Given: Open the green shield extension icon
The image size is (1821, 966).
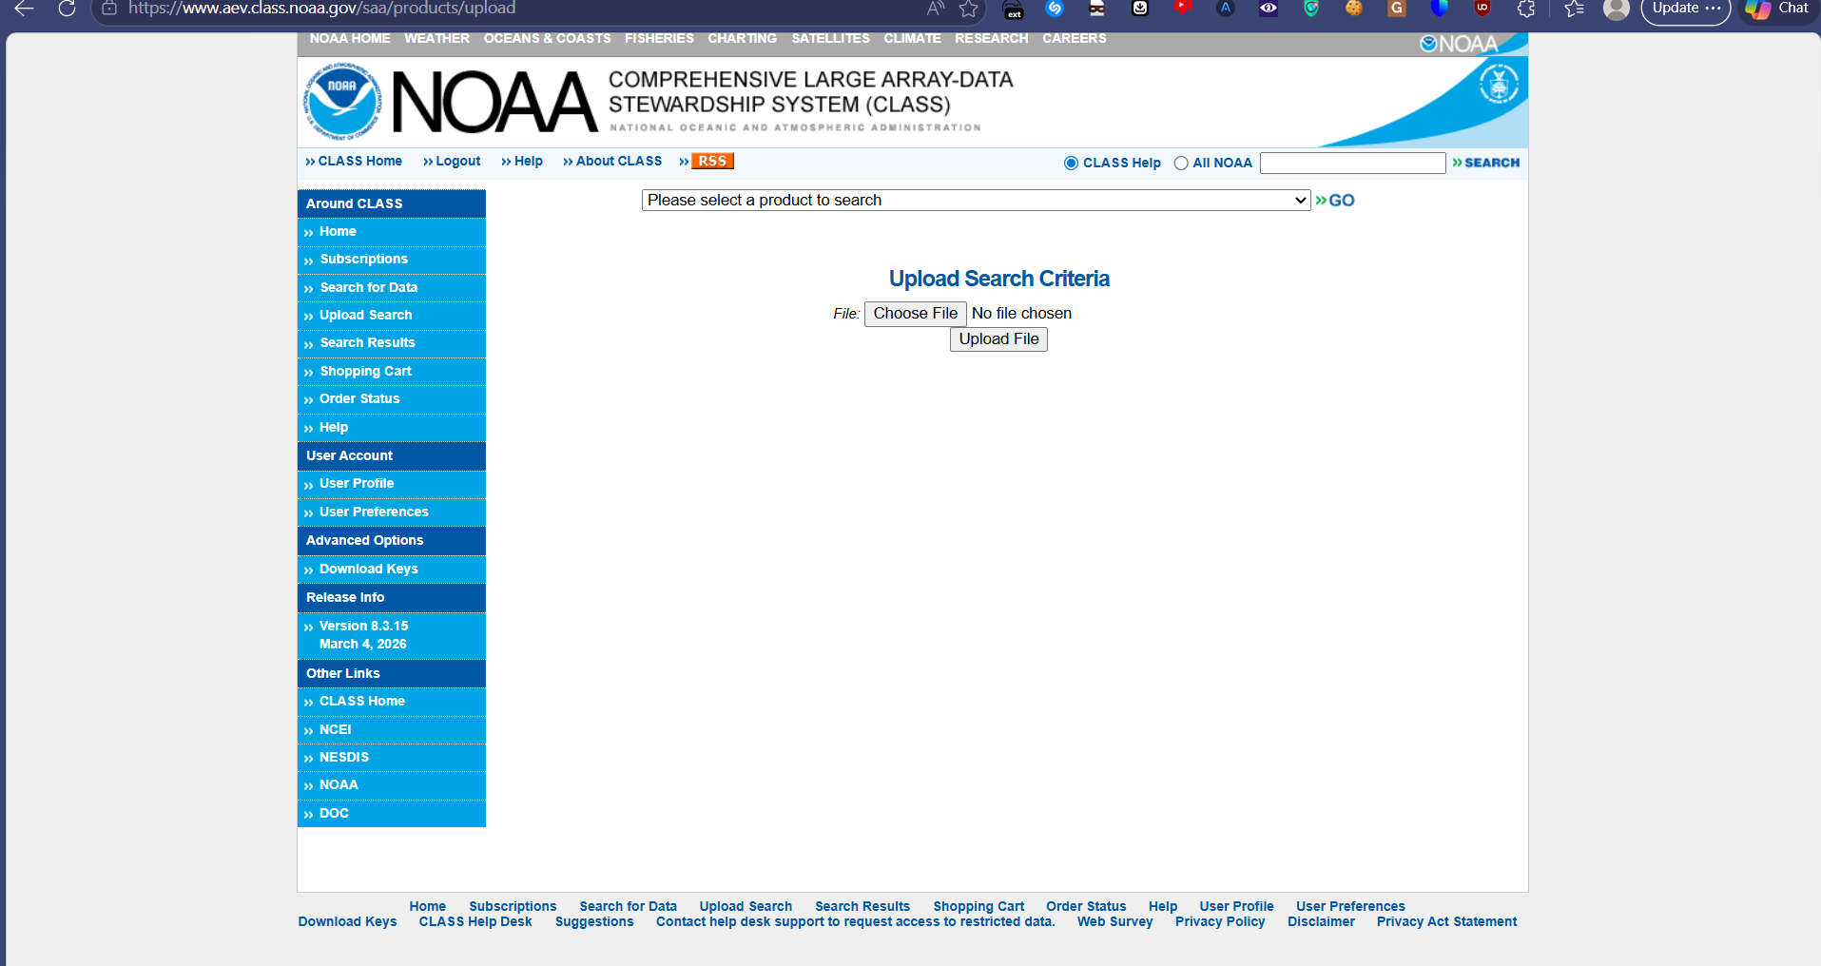Looking at the screenshot, I should [1311, 9].
